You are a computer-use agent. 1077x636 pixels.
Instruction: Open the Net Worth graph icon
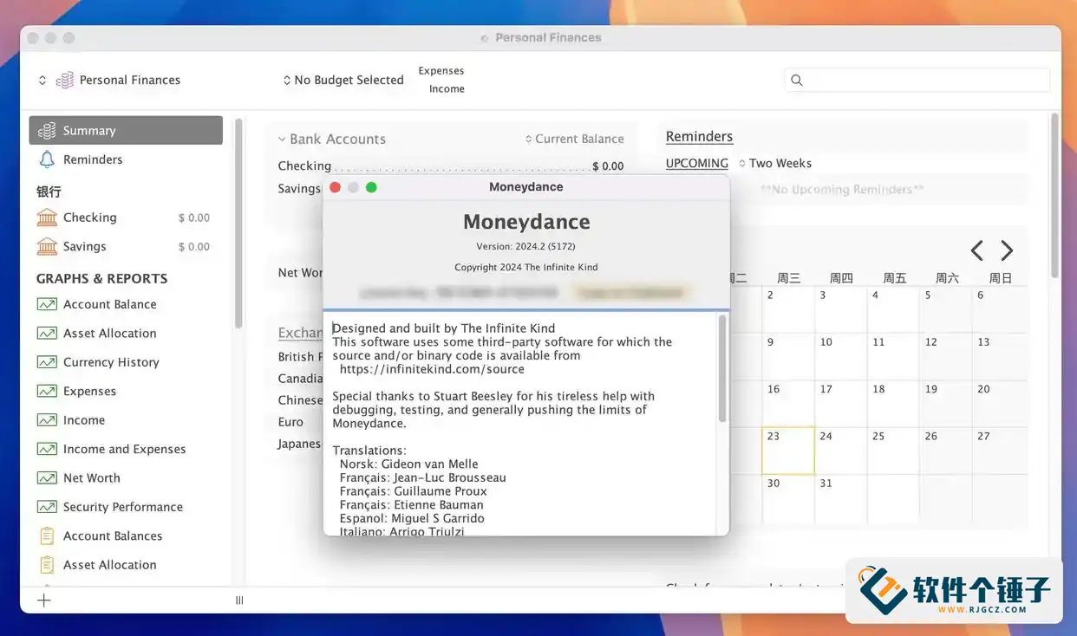[47, 478]
